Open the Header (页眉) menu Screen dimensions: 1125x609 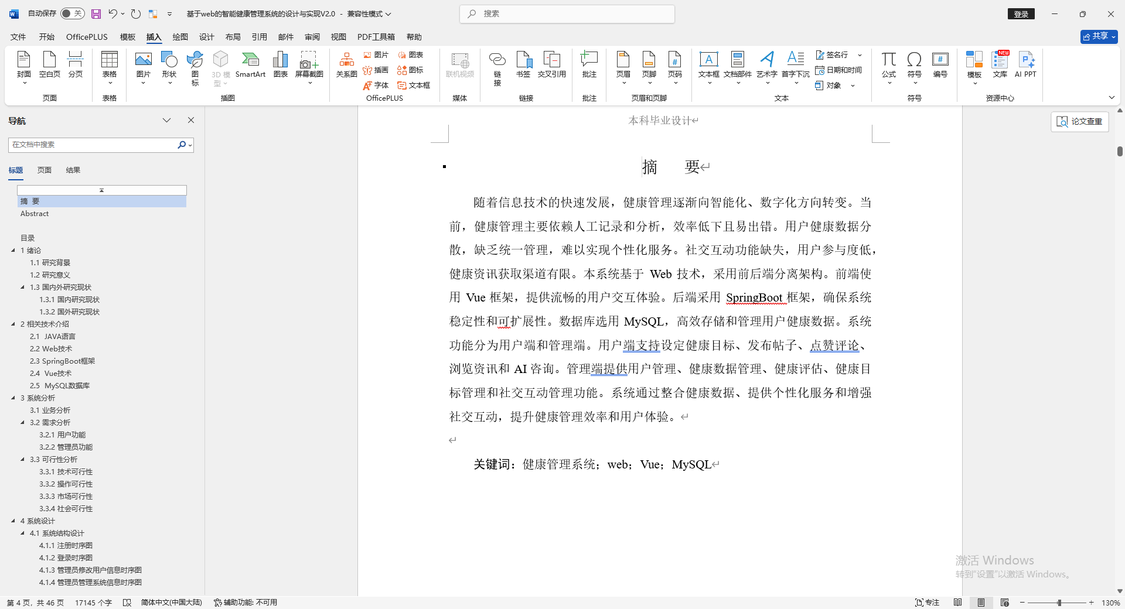623,67
